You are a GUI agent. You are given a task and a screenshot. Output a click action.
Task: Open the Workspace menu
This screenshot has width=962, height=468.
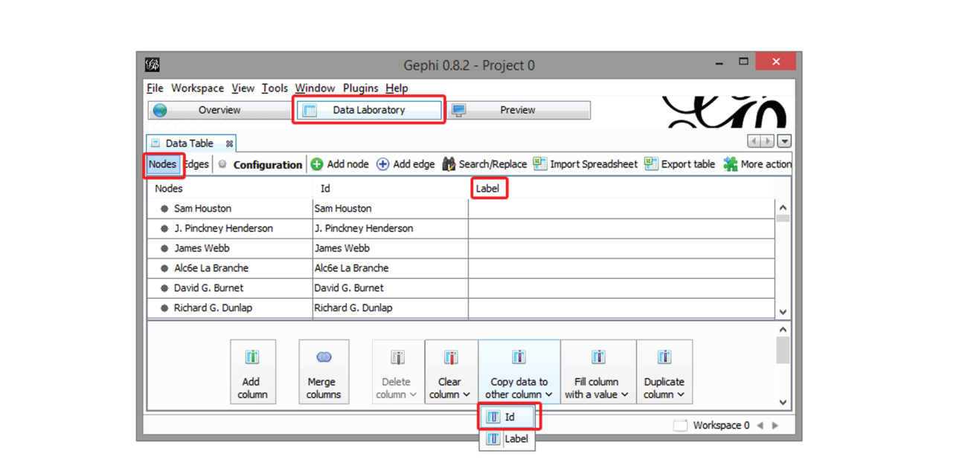(x=197, y=88)
